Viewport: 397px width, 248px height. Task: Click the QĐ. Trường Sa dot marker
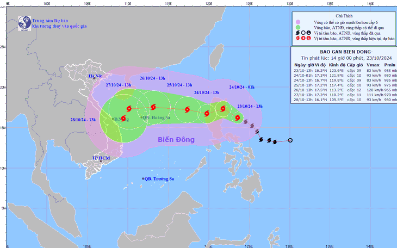143,179
